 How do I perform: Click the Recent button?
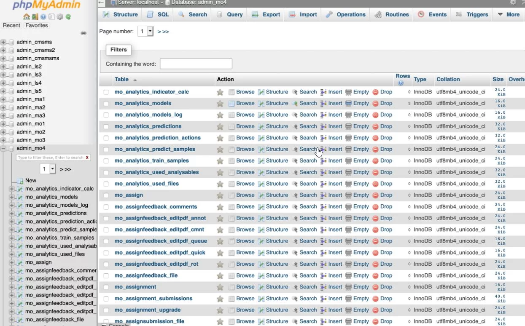[11, 25]
